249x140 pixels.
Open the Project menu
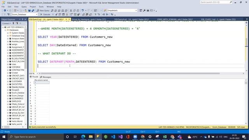click(x=33, y=7)
